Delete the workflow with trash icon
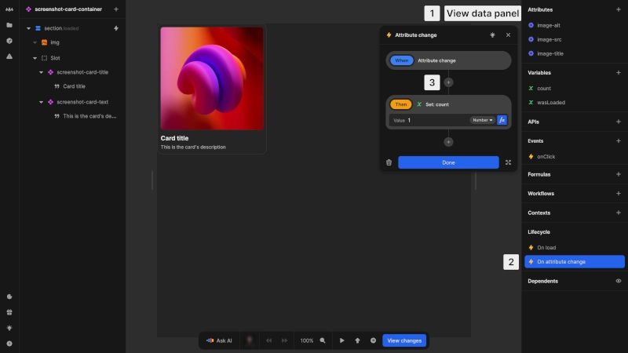 click(389, 162)
